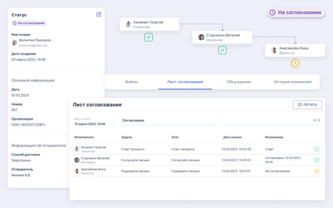The width and height of the screenshot is (333, 208).
Task: Click the На согласовании status pill in sidebar
Action: (x=29, y=23)
